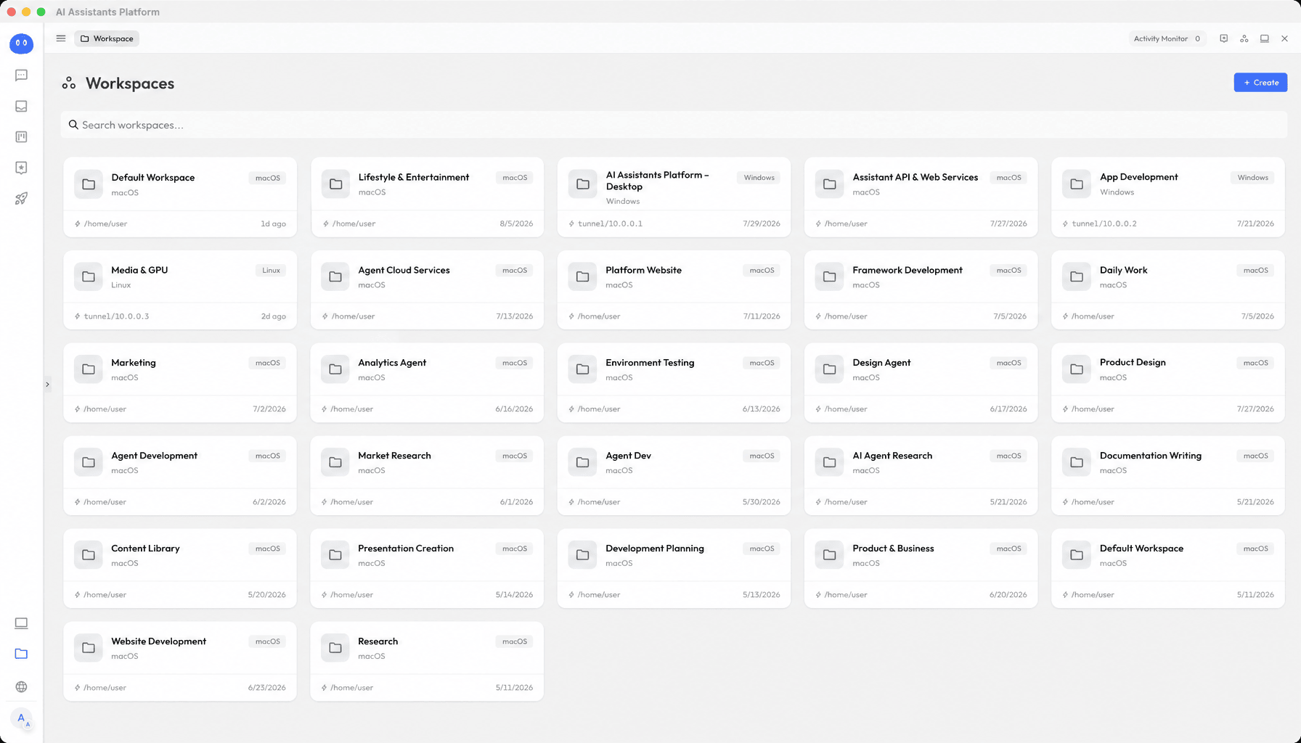The height and width of the screenshot is (743, 1301).
Task: Click Windows tag on App Development card
Action: click(x=1252, y=178)
